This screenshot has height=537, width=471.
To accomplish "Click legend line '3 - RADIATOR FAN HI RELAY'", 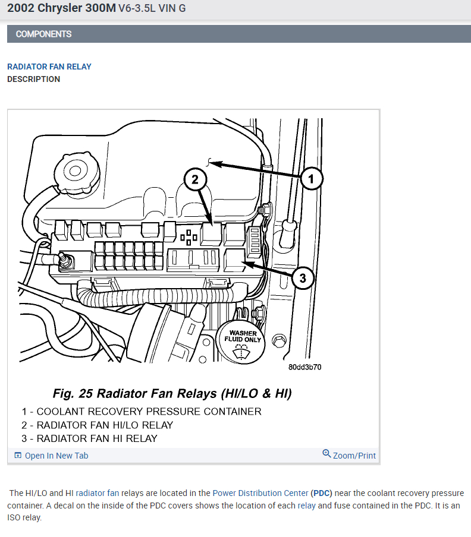I will point(89,438).
